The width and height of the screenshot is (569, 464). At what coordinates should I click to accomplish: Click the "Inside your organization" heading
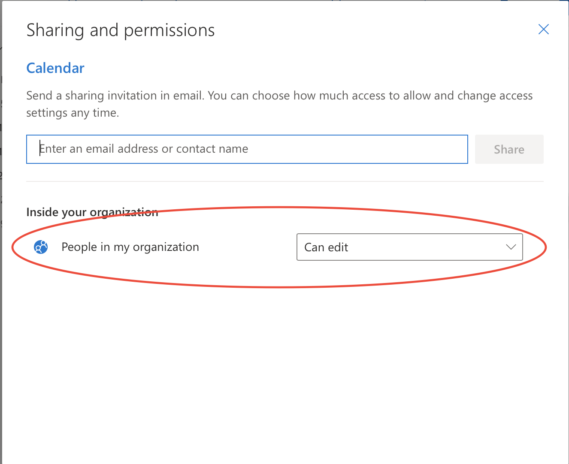(x=92, y=212)
